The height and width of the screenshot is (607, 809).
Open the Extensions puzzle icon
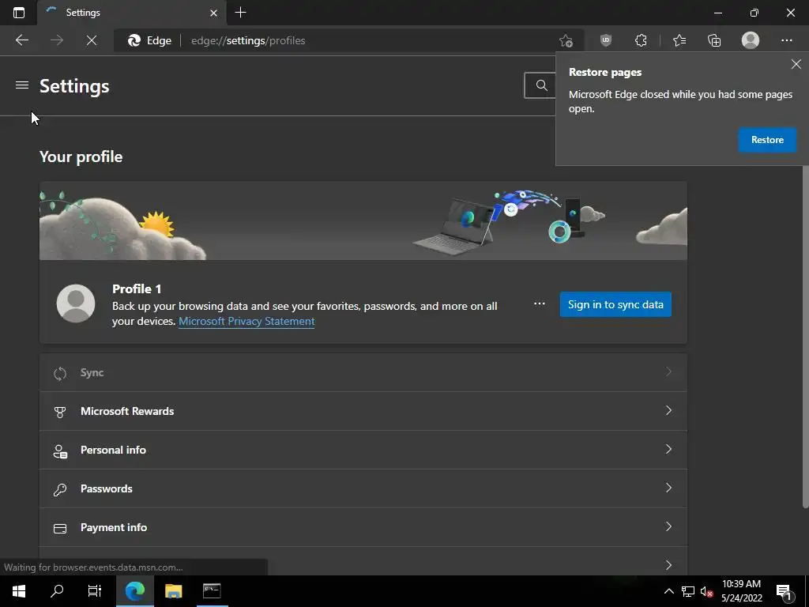641,40
